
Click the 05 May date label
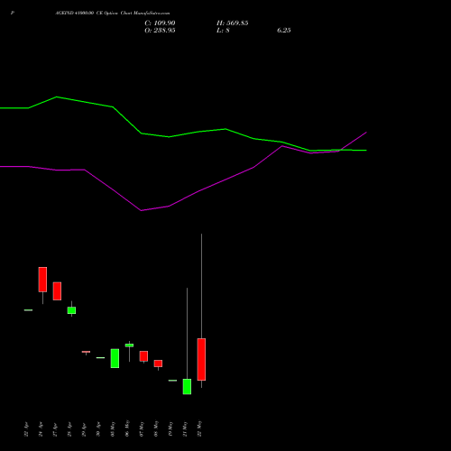(x=113, y=429)
